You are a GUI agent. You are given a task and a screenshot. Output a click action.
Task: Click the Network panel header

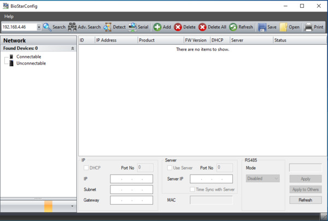click(x=38, y=40)
